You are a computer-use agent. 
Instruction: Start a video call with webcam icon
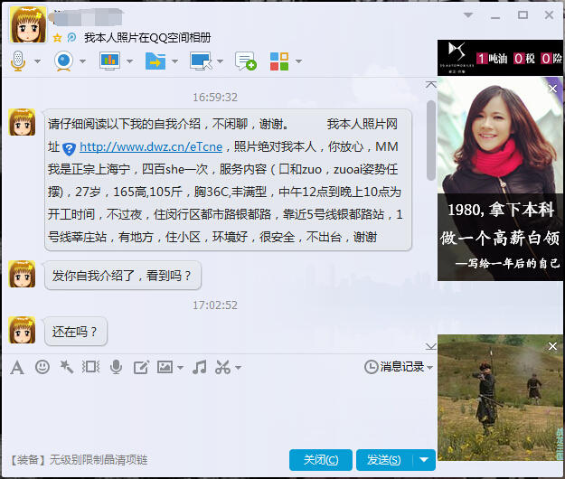64,61
